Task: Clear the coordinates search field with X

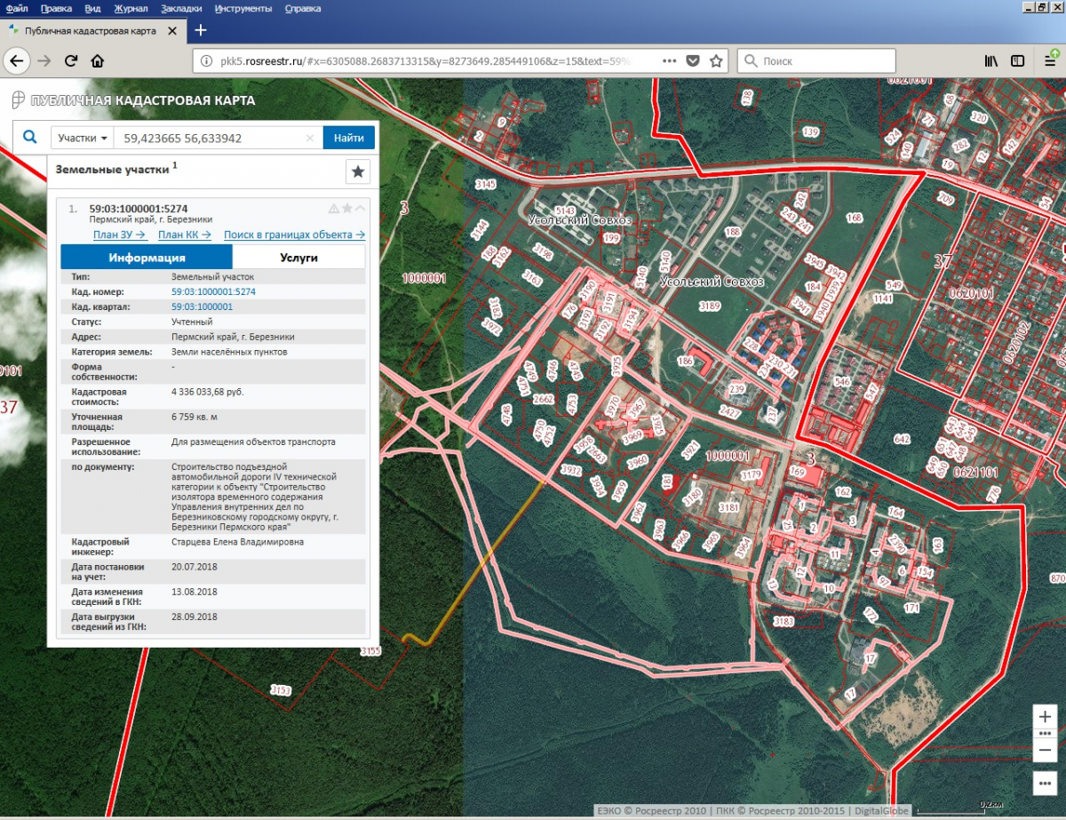Action: click(x=310, y=139)
